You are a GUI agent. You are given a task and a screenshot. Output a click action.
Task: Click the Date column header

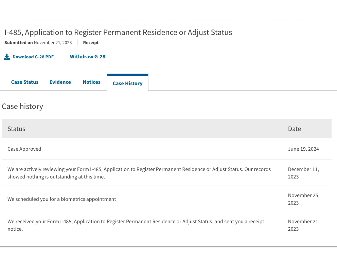[295, 129]
